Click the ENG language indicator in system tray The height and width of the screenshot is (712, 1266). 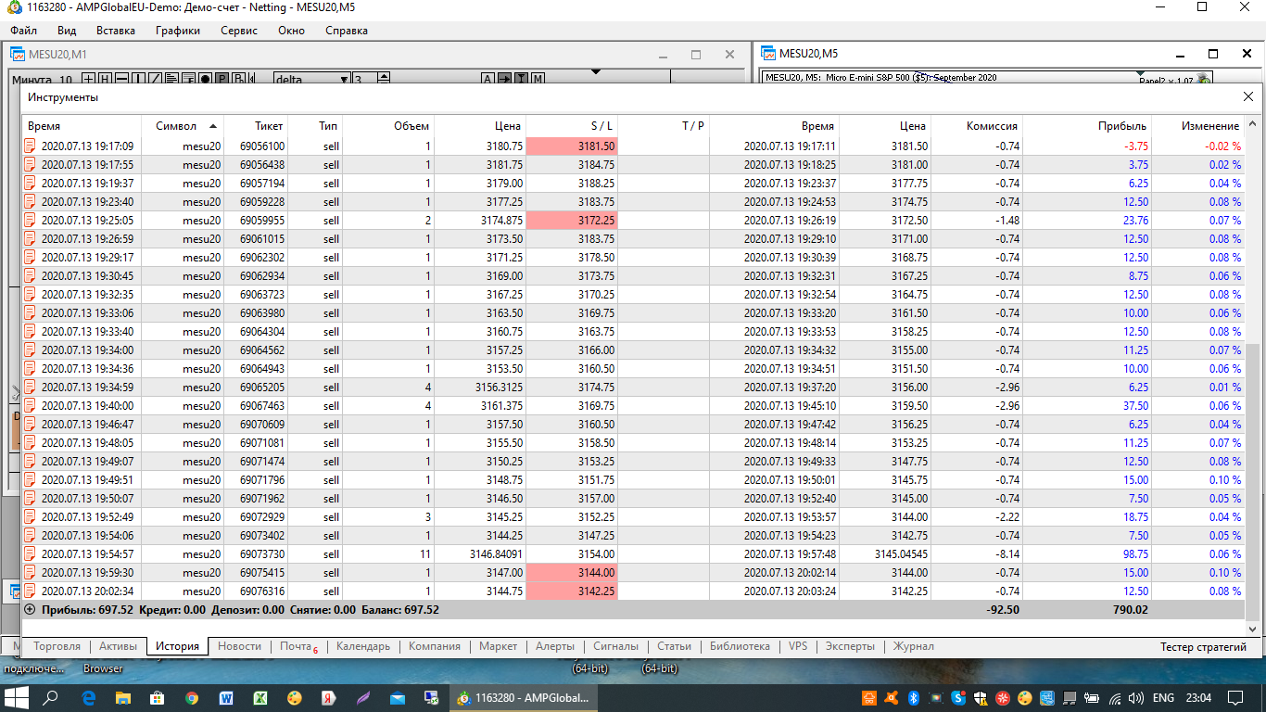click(1163, 698)
